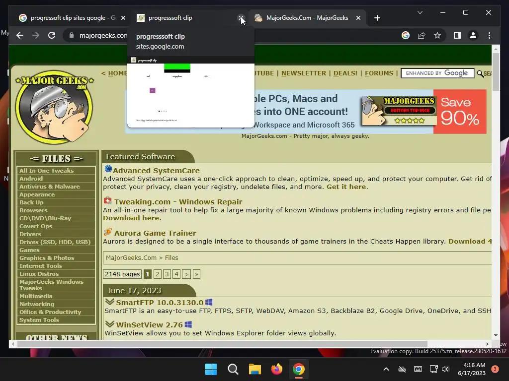The height and width of the screenshot is (381, 509).
Task: Bookmark this page with the star icon
Action: pos(437,35)
